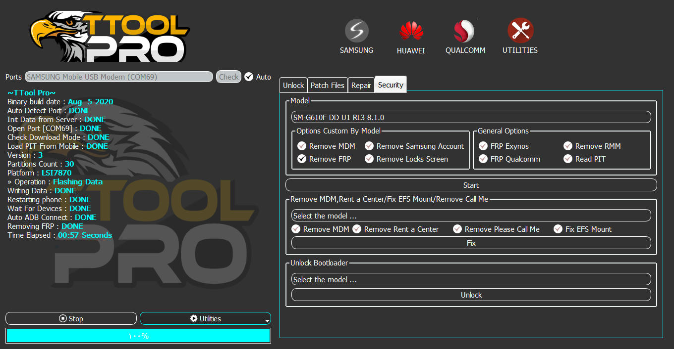Click the TTool Pro eagle logo
674x349 pixels.
point(109,36)
